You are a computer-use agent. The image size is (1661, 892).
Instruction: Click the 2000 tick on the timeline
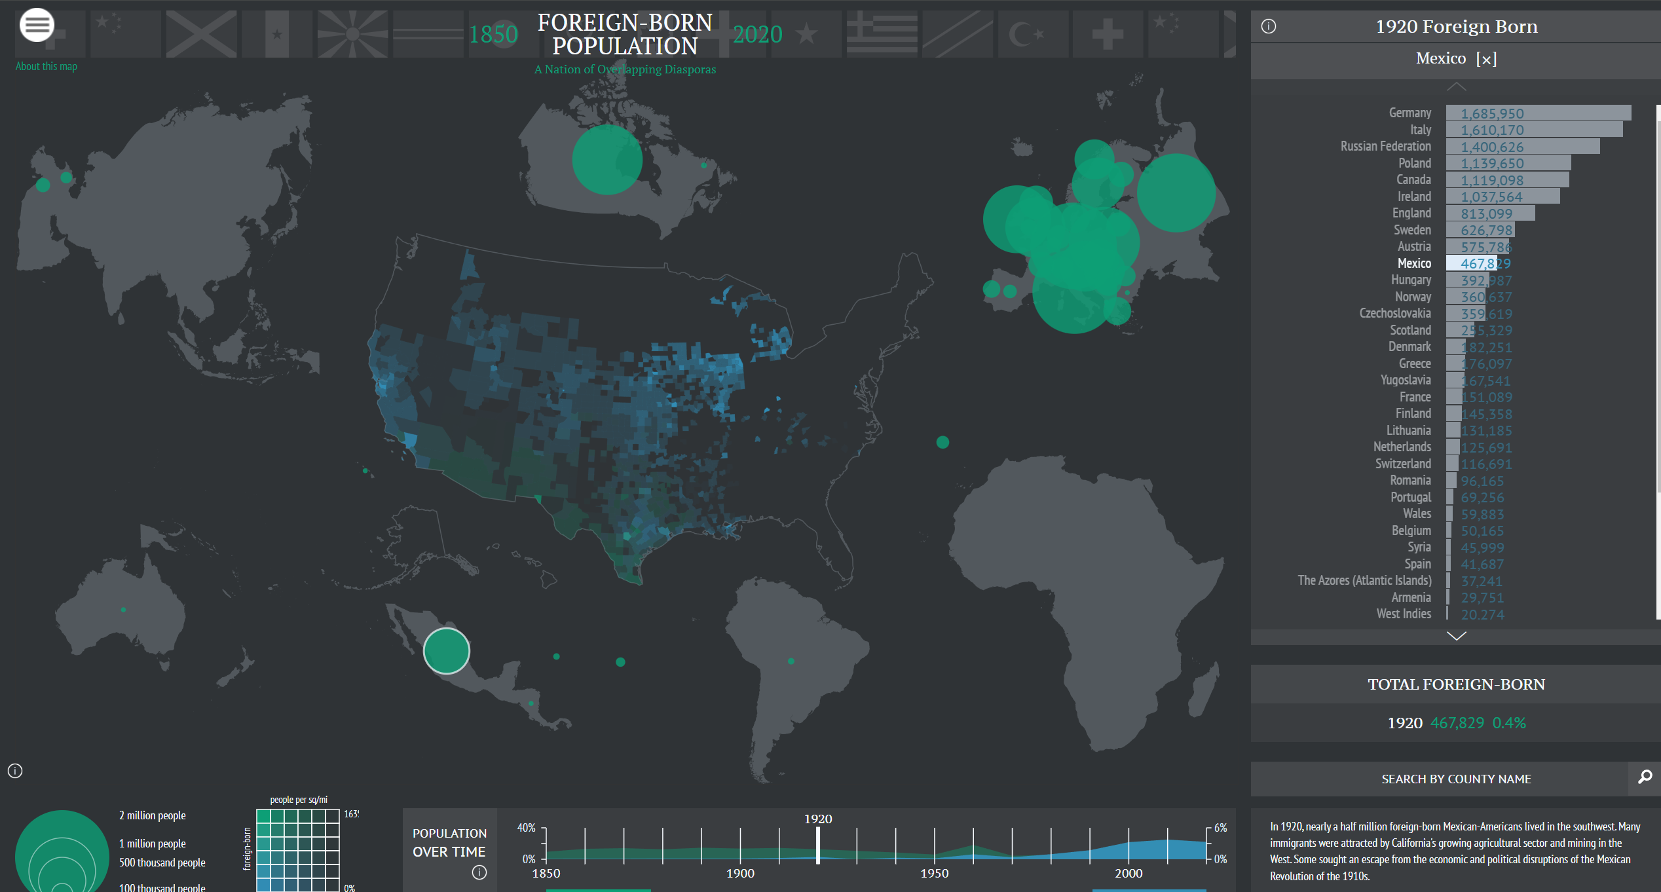tap(1129, 845)
